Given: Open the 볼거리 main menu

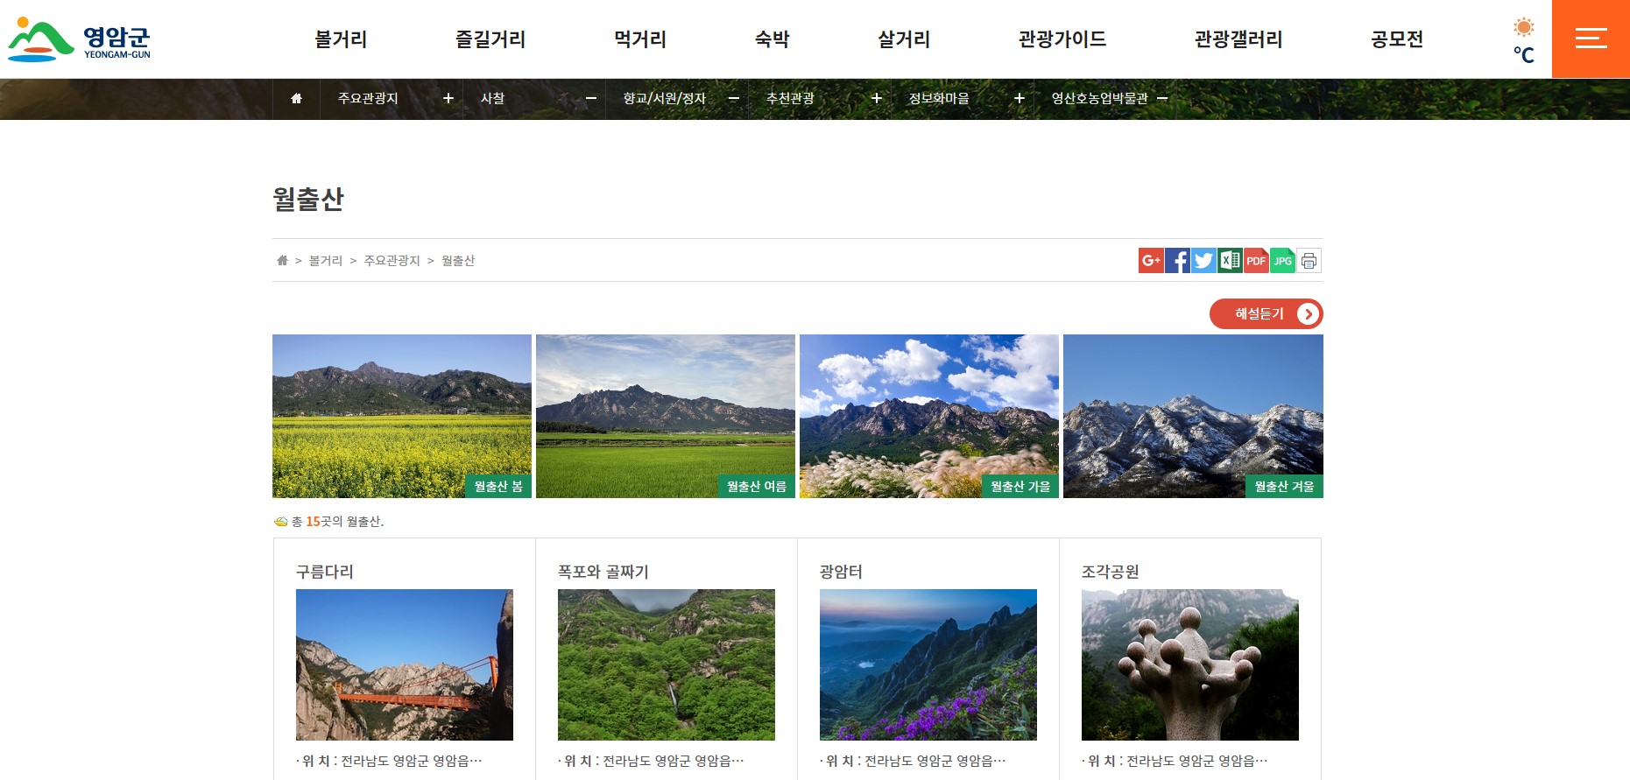Looking at the screenshot, I should tap(341, 39).
